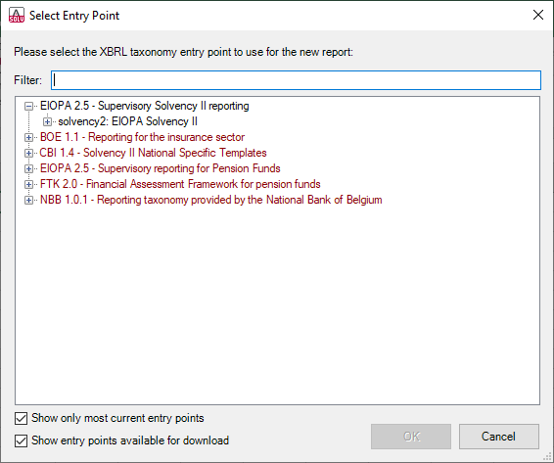Image resolution: width=554 pixels, height=463 pixels.
Task: Select CBI 1.4 Solvency II National Specific Templates
Action: [153, 153]
